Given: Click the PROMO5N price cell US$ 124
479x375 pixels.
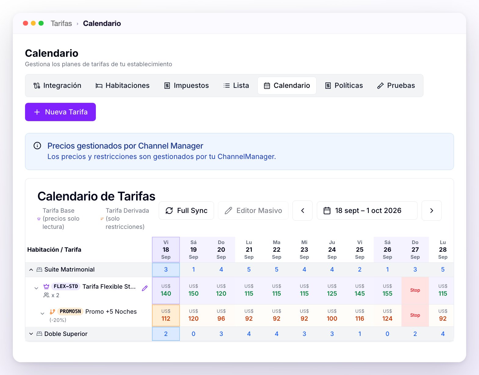Looking at the screenshot, I should (x=387, y=316).
